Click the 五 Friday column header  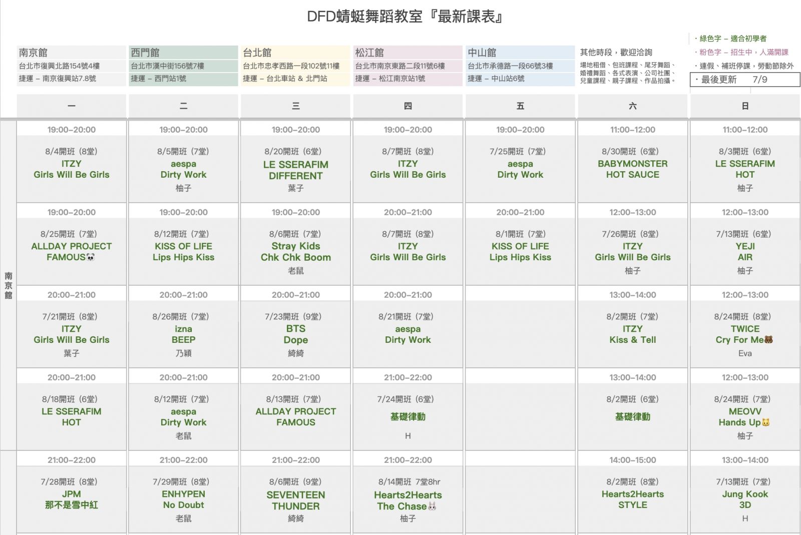pos(520,106)
